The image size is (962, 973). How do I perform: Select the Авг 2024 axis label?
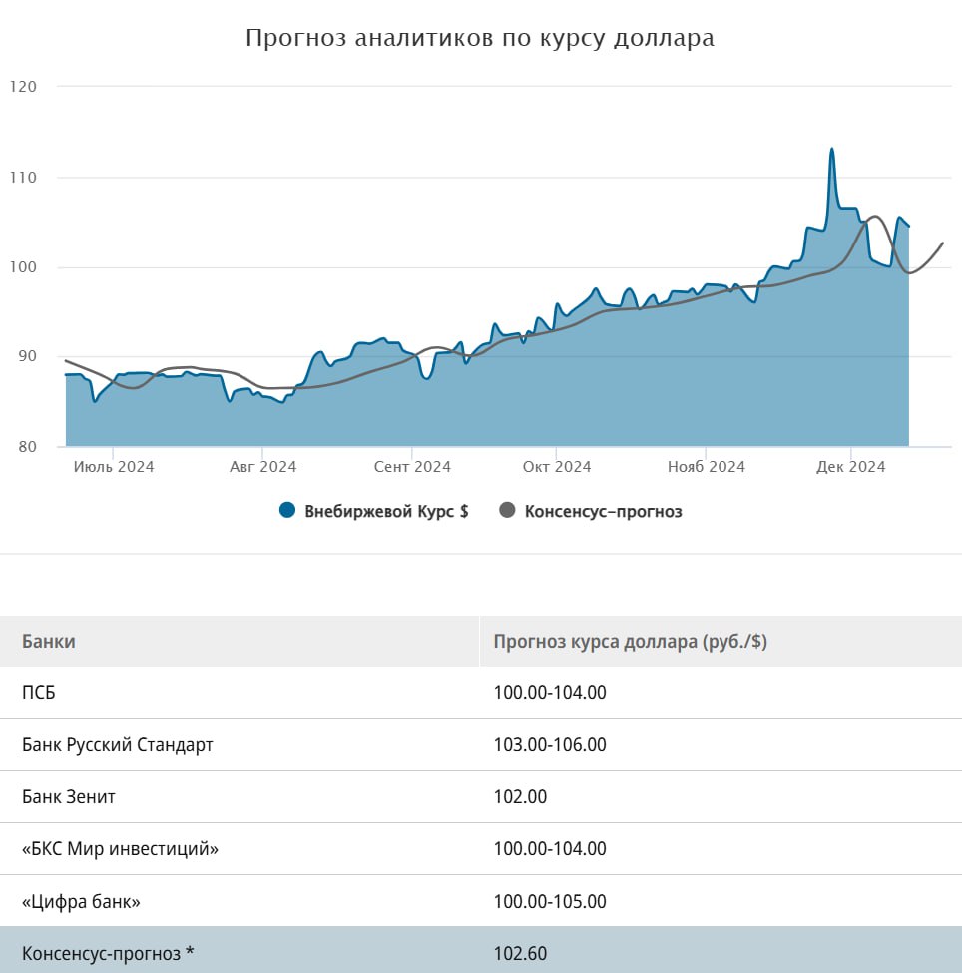[263, 467]
